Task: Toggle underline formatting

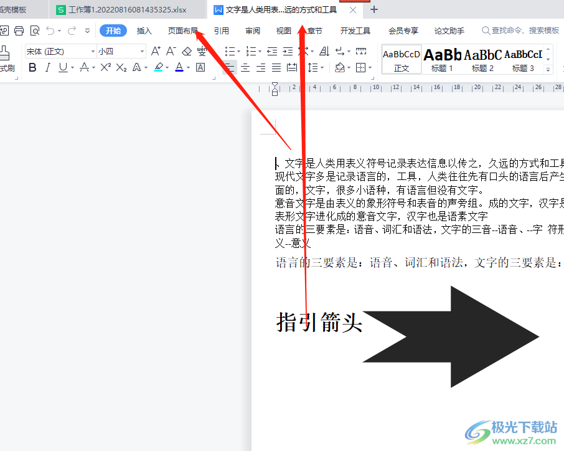Action: pyautogui.click(x=63, y=67)
